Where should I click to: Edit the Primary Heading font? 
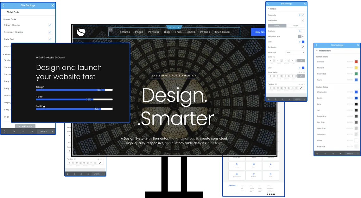[50, 25]
